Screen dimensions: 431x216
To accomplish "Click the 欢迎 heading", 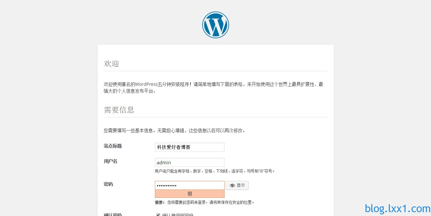I will click(112, 63).
